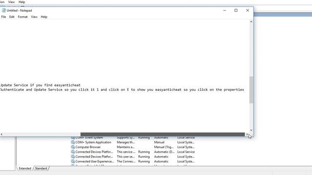Image resolution: width=312 pixels, height=175 pixels.
Task: Click the horizontal scrollbar left arrow in Notepad
Action: [x=1, y=134]
